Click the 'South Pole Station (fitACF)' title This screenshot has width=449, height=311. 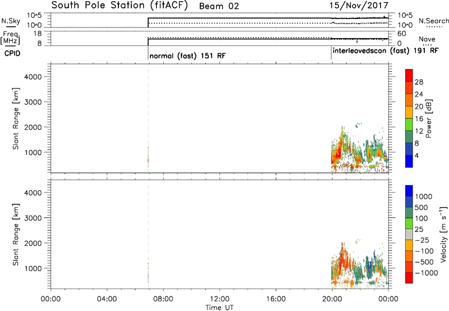tap(120, 6)
